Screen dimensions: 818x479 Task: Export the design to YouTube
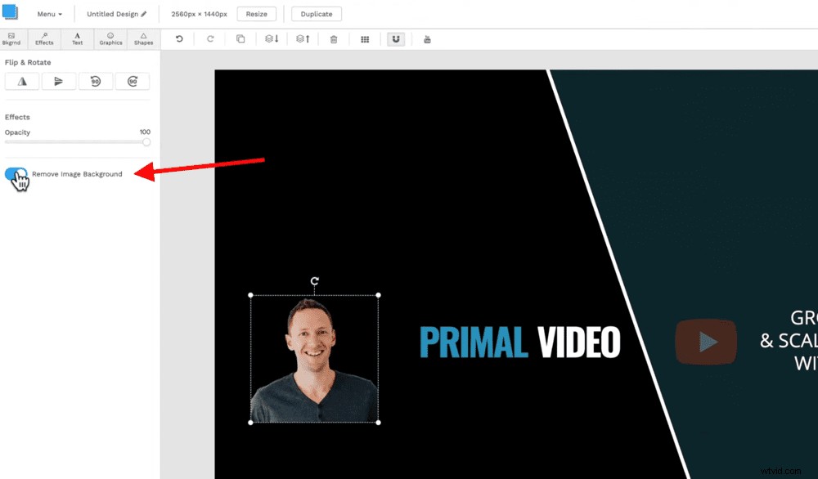[427, 38]
